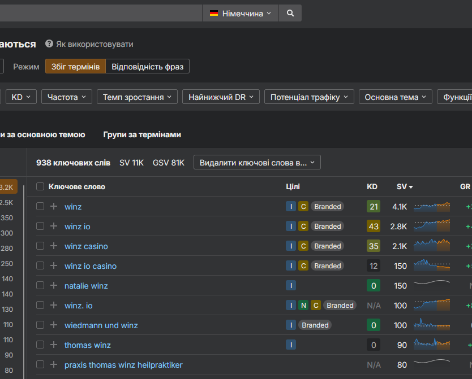This screenshot has height=379, width=472.
Task: Open the 'winz' keyword link
Action: pyautogui.click(x=73, y=207)
